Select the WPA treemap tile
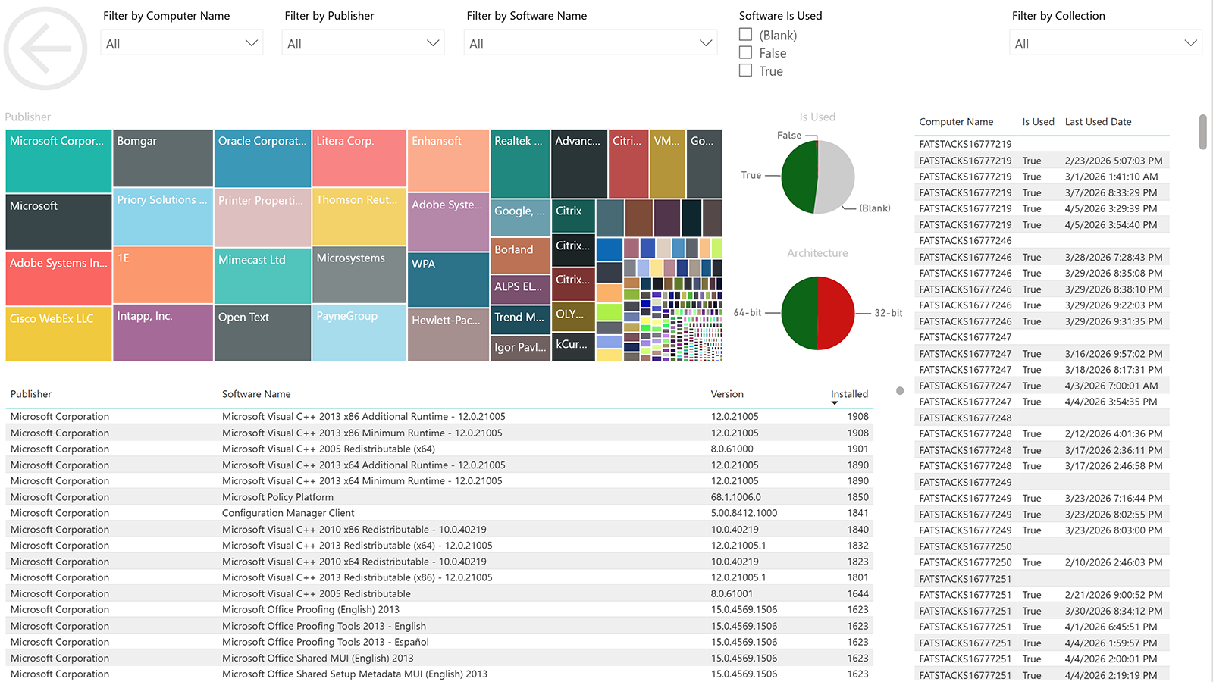 (x=448, y=280)
